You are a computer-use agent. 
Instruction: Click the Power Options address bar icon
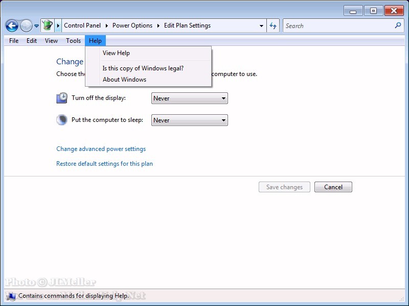pyautogui.click(x=48, y=25)
